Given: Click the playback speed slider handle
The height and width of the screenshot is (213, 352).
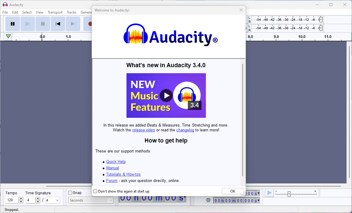Looking at the screenshot, I should [x=289, y=194].
